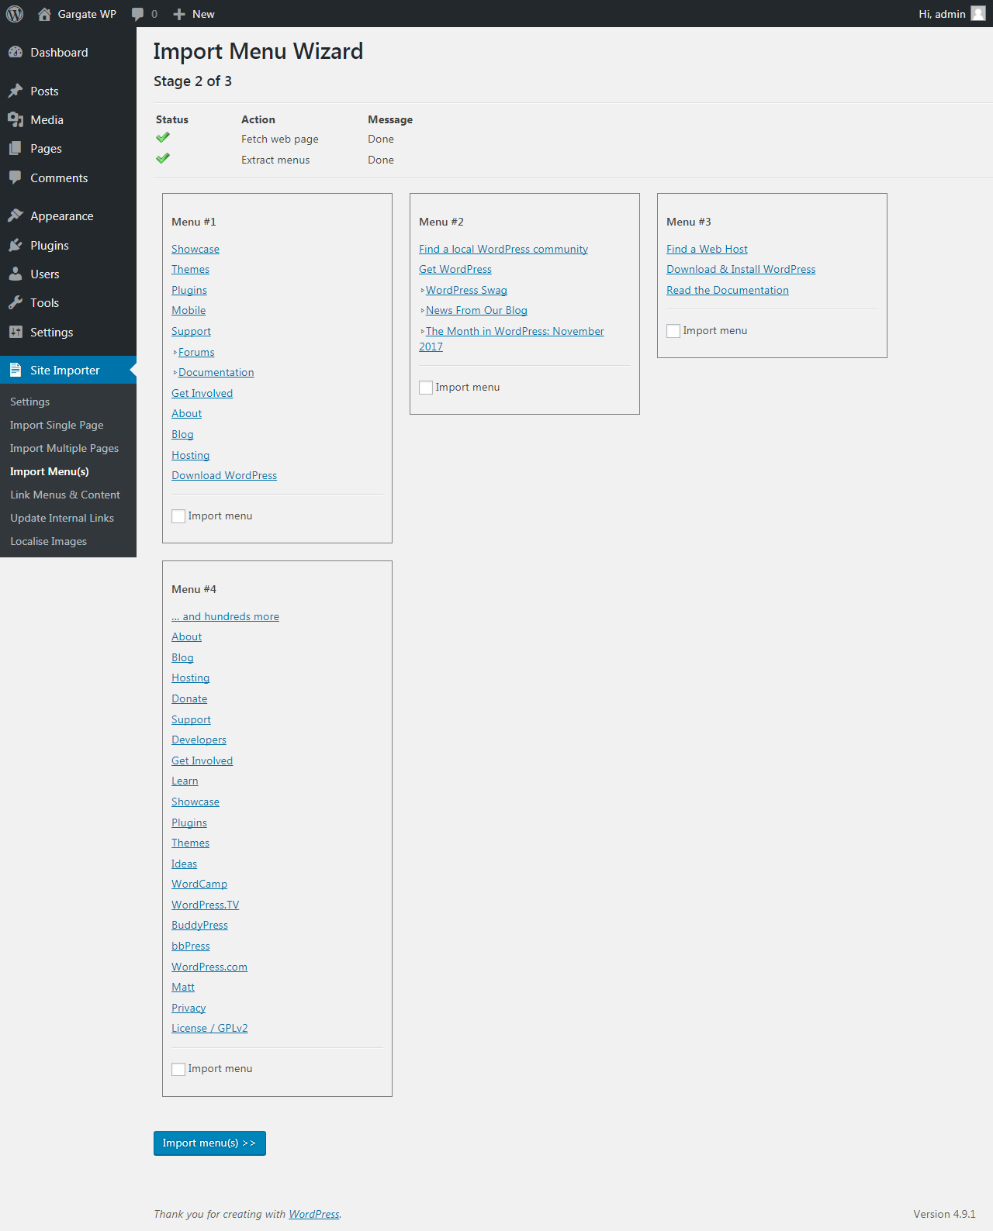Image resolution: width=993 pixels, height=1231 pixels.
Task: Tick Import menu checkbox for Menu #3
Action: [673, 331]
